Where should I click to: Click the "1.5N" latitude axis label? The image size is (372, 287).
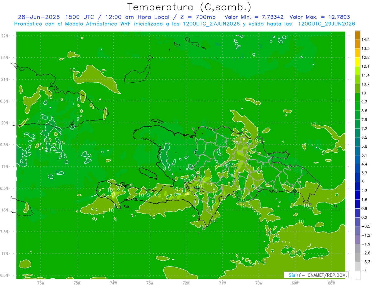pyautogui.click(x=5, y=58)
